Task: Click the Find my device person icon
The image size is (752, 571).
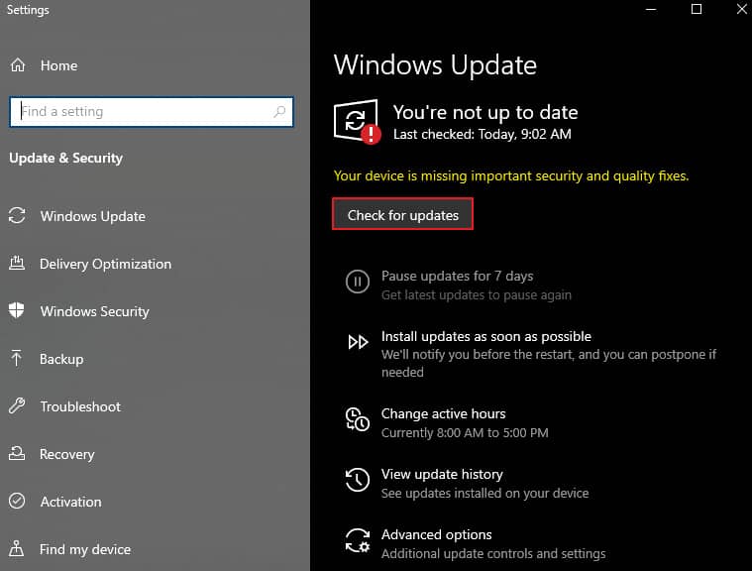Action: pyautogui.click(x=16, y=548)
